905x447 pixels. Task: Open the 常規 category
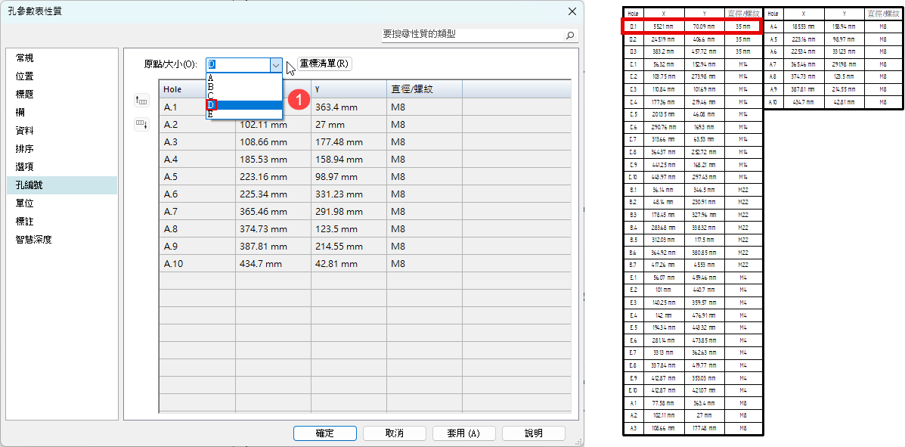pyautogui.click(x=25, y=58)
